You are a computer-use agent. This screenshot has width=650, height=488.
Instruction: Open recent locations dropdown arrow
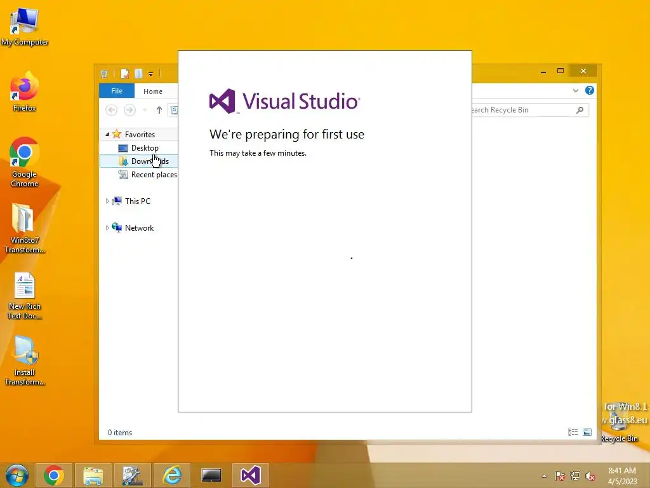pos(145,110)
